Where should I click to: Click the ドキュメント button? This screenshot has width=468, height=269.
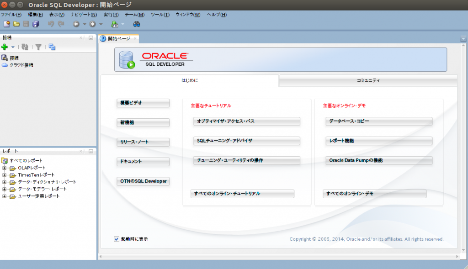pyautogui.click(x=143, y=162)
